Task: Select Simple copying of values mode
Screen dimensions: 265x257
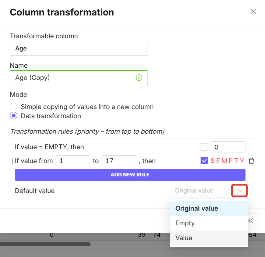Action: pyautogui.click(x=14, y=107)
